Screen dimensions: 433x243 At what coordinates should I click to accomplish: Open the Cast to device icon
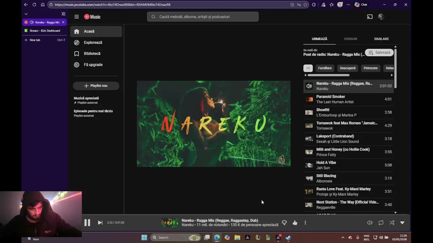point(370,17)
